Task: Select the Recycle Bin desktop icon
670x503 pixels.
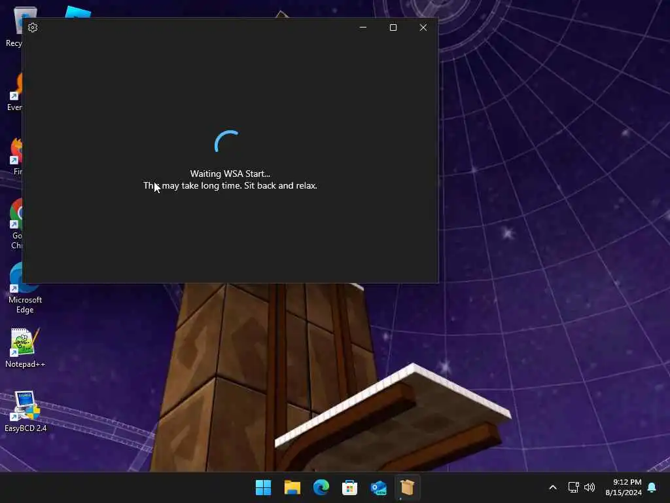Action: click(15, 26)
